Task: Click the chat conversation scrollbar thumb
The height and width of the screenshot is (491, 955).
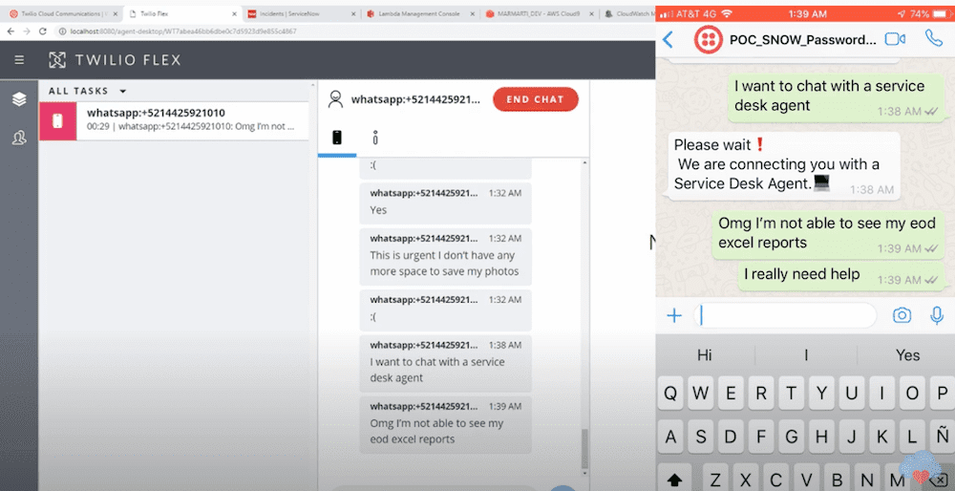Action: 584,448
